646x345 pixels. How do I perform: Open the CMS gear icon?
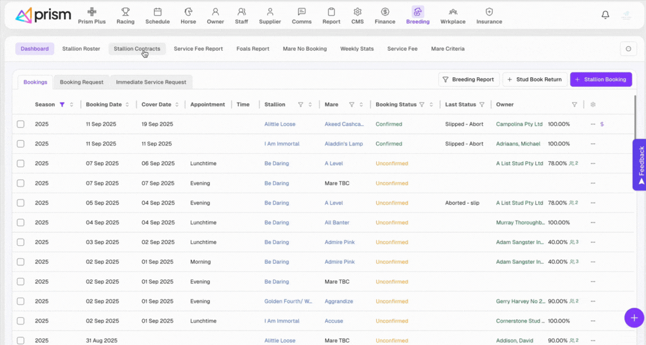pos(357,12)
